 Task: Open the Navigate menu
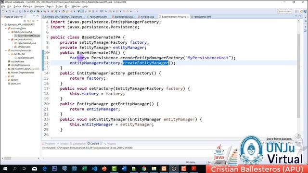(x=39, y=6)
